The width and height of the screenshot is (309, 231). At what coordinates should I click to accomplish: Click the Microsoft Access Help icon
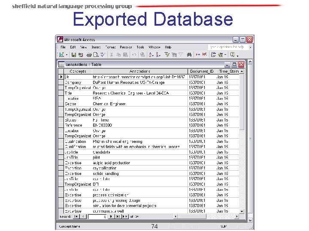(x=233, y=55)
